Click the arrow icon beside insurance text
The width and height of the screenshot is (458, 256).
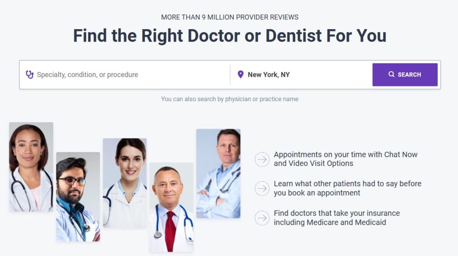pyautogui.click(x=262, y=218)
